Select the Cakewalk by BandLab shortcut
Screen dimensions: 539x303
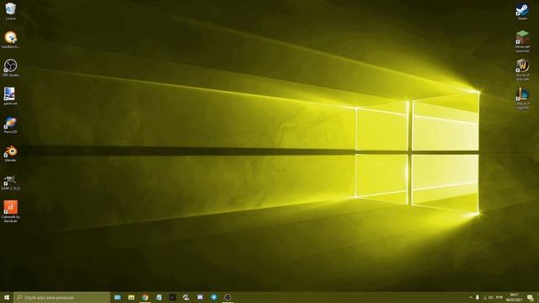[x=11, y=211]
